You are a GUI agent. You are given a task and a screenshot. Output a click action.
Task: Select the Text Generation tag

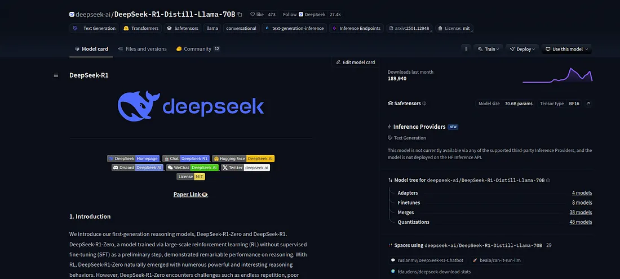94,29
